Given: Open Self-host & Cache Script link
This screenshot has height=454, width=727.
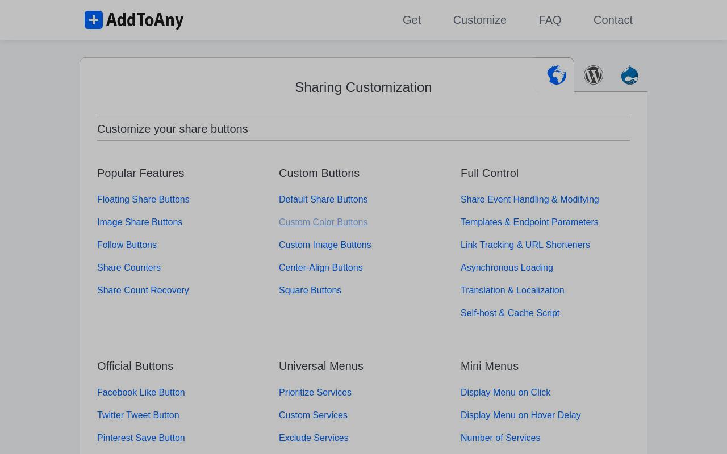Looking at the screenshot, I should (510, 313).
